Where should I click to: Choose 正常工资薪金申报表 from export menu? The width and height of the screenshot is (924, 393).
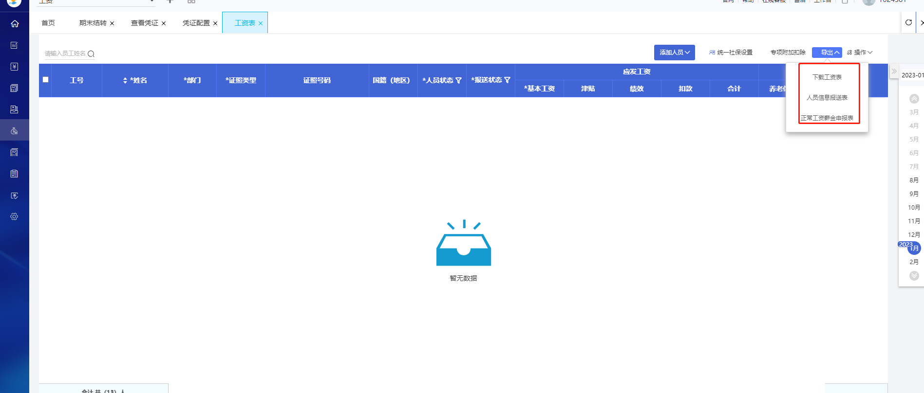(x=827, y=118)
